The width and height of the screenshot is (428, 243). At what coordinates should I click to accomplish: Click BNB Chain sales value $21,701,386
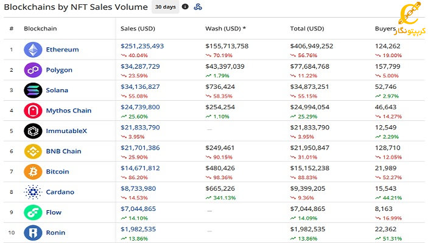140,148
